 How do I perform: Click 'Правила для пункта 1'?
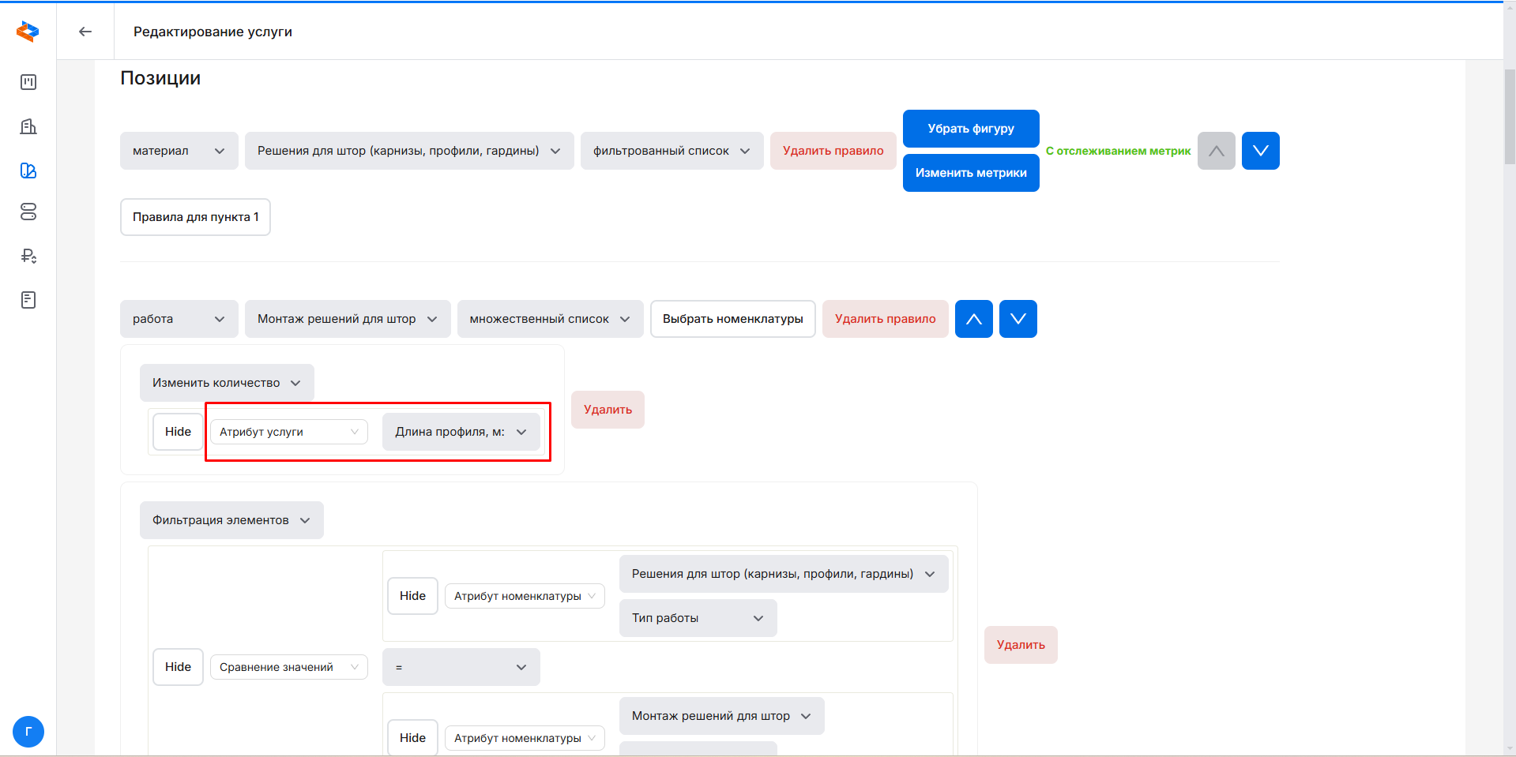point(195,217)
